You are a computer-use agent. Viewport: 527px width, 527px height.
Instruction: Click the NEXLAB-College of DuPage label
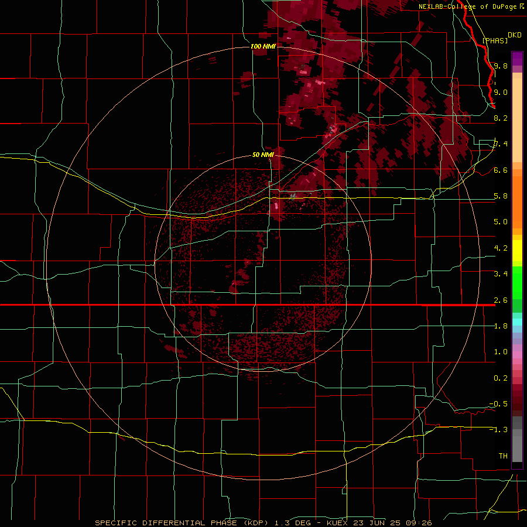468,6
